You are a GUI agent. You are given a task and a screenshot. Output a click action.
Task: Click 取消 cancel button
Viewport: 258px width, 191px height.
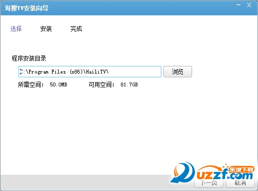240,183
